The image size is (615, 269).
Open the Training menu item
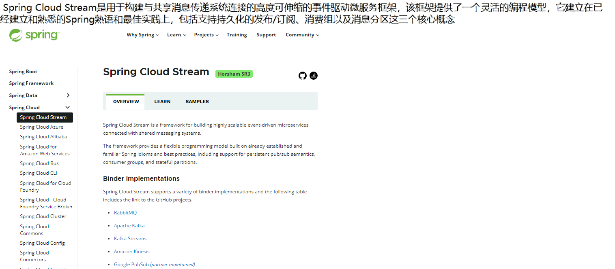(237, 35)
